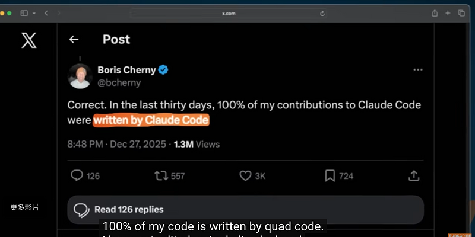Open a new browser tab

(x=448, y=13)
